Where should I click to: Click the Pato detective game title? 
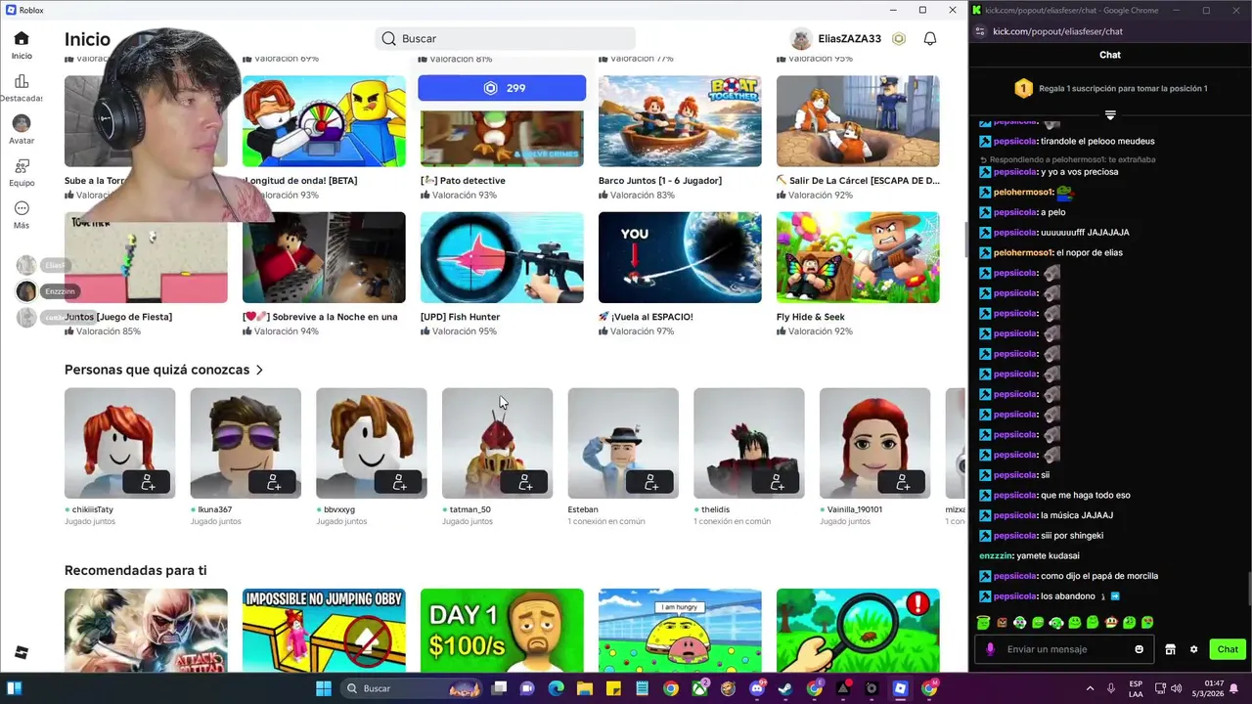(463, 181)
